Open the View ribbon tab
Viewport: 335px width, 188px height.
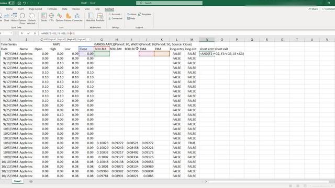coord(87,9)
